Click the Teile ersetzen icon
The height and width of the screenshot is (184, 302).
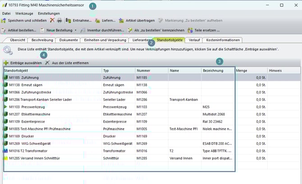coord(190,30)
